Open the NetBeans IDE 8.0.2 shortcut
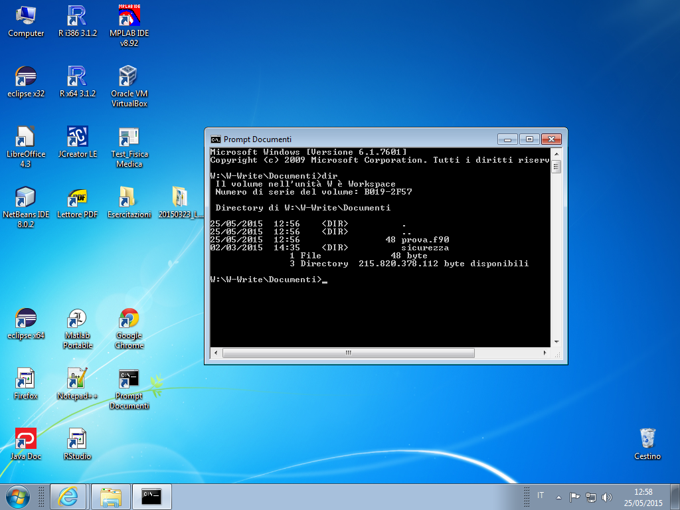 (x=26, y=199)
